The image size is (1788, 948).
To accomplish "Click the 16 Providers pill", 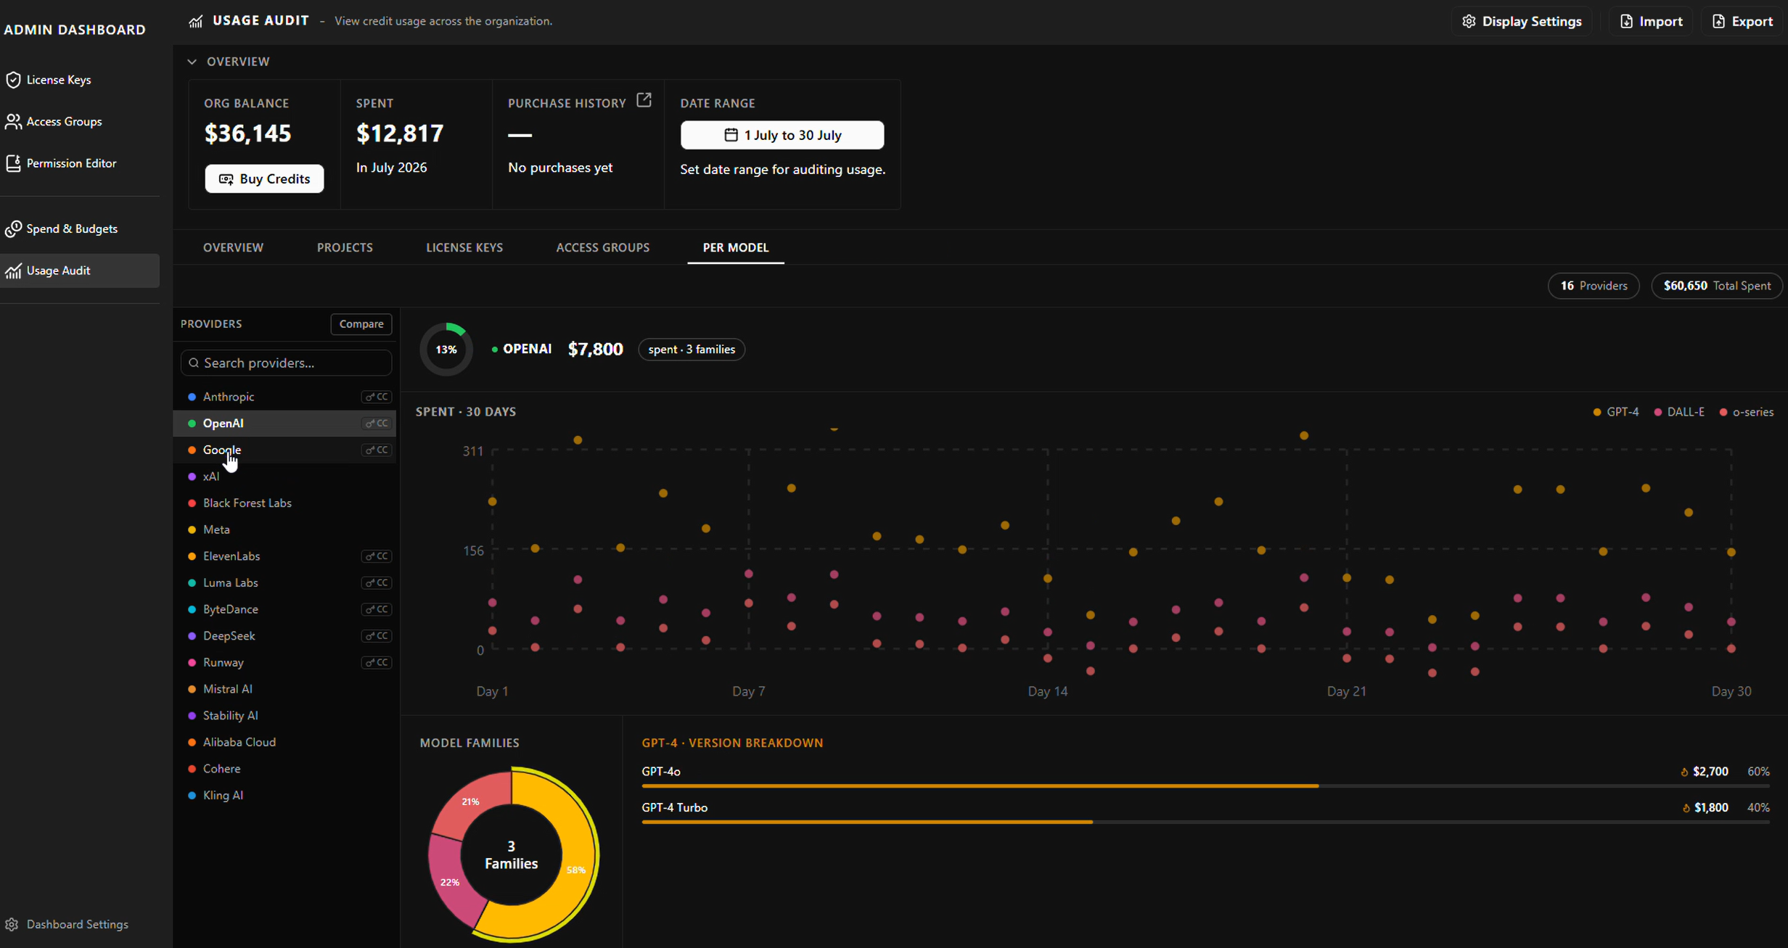I will coord(1594,286).
